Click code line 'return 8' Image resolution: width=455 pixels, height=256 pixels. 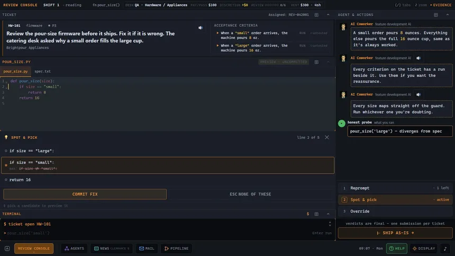pos(37,93)
